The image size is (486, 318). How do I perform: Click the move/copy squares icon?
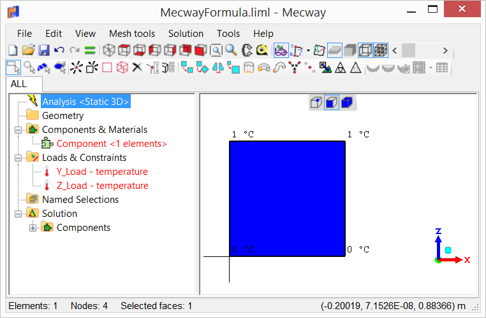[x=187, y=67]
